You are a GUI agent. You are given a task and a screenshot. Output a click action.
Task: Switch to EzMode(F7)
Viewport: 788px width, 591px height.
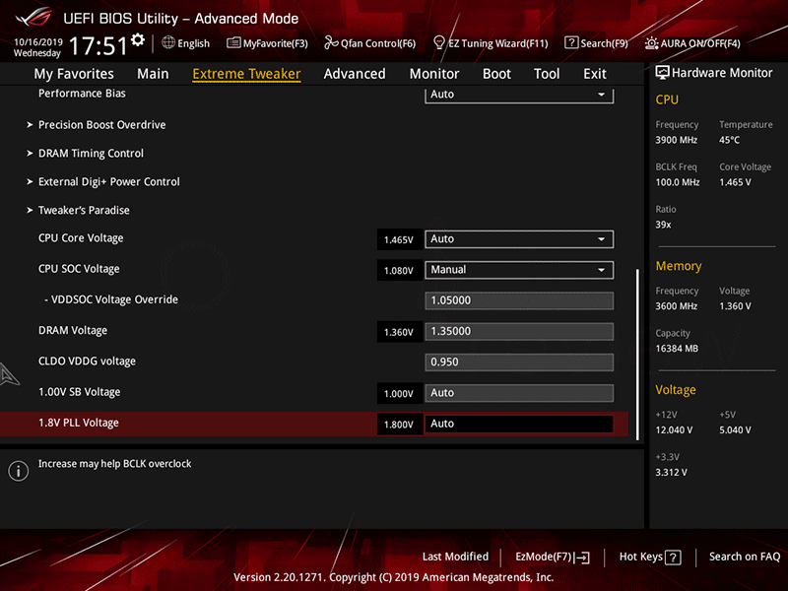(x=553, y=557)
